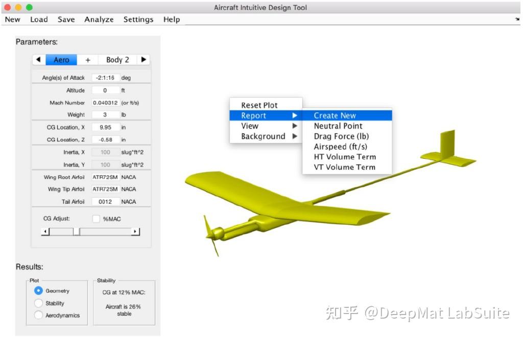
Task: Open the Report submenu arrow
Action: pyautogui.click(x=296, y=115)
